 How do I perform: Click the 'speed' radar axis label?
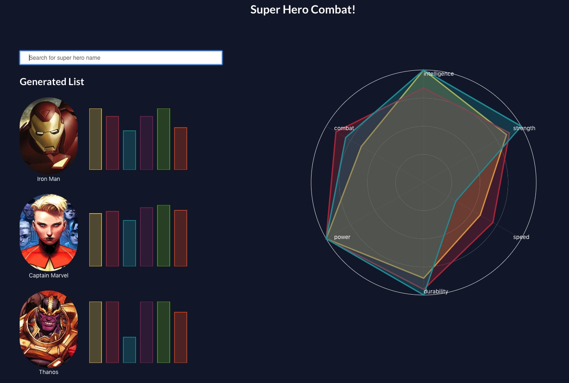521,237
